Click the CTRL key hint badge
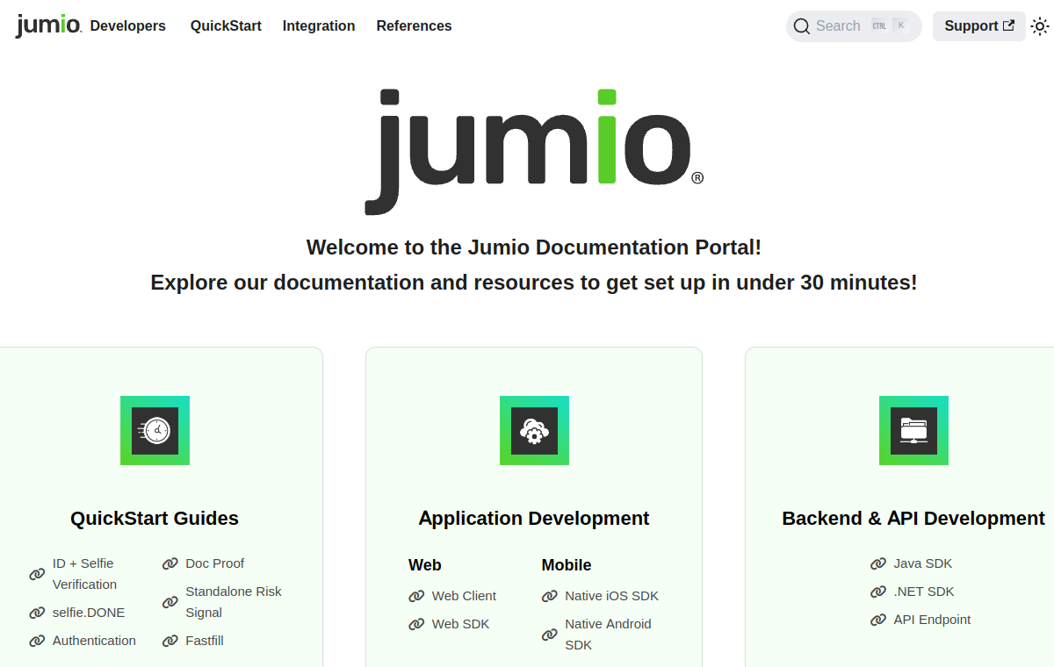The image size is (1054, 667). [x=879, y=25]
